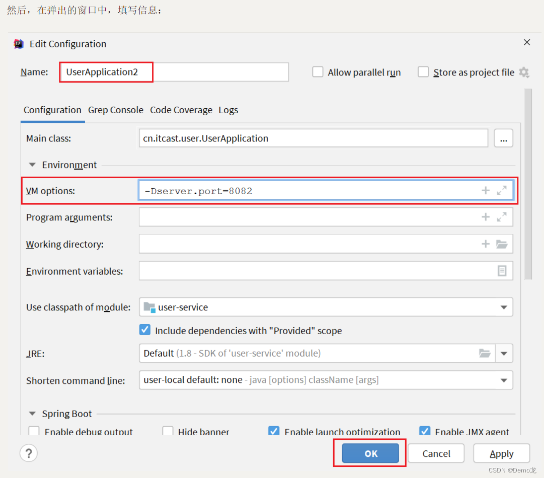The width and height of the screenshot is (544, 478).
Task: Click the OK button
Action: [x=370, y=453]
